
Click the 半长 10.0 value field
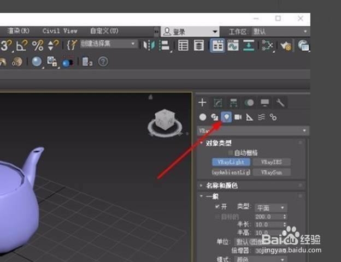(x=269, y=224)
